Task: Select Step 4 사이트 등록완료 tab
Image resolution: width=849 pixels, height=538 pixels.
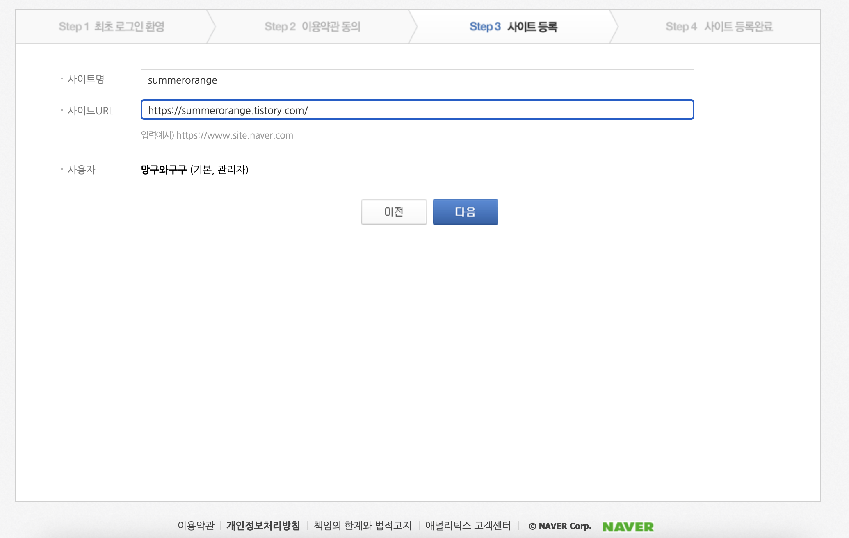Action: pyautogui.click(x=719, y=27)
